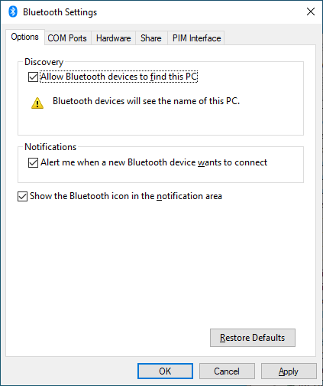Image resolution: width=323 pixels, height=386 pixels.
Task: Click the Cancel button
Action: (x=227, y=371)
